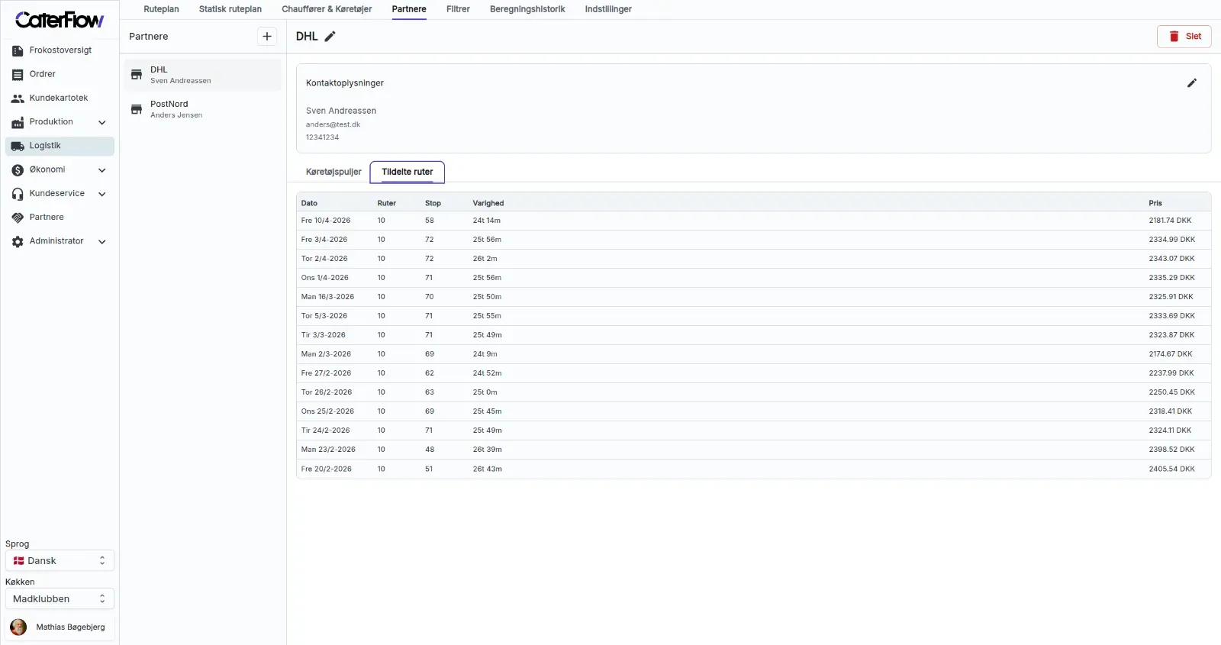1221x645 pixels.
Task: Click the Kundekartotek people icon
Action: pyautogui.click(x=18, y=98)
